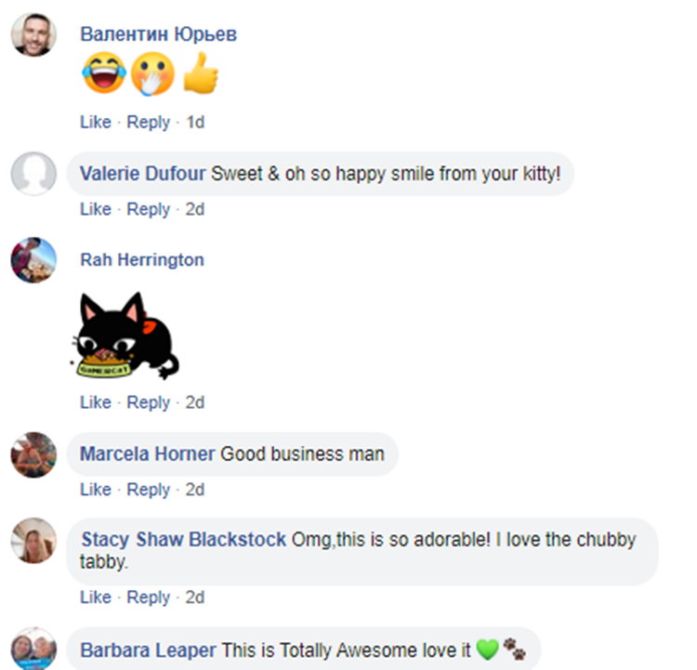Reply to Valerie Dufour's comment

tap(149, 209)
